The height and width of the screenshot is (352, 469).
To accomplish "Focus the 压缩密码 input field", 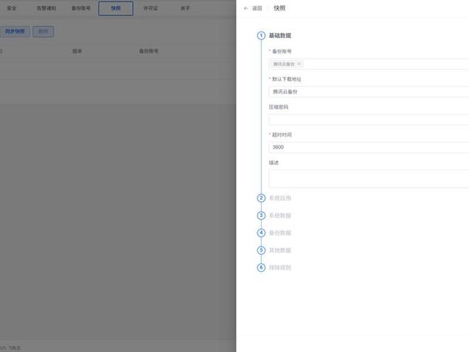I will (369, 120).
